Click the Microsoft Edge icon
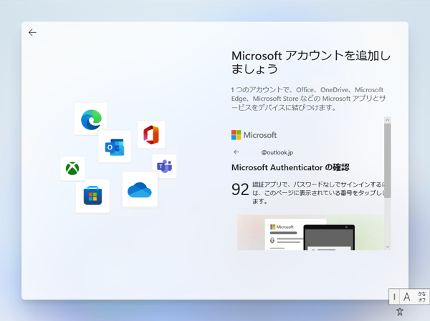 (91, 119)
